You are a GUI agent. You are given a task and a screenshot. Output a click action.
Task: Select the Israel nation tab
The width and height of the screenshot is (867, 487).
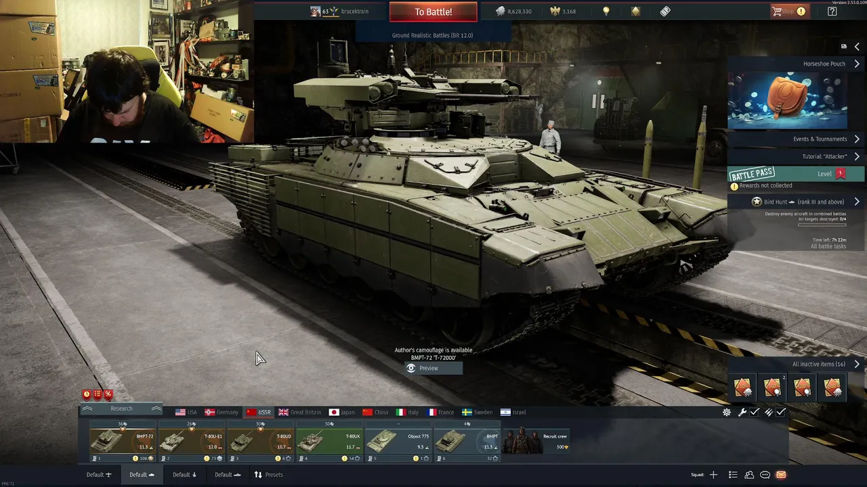coord(513,412)
